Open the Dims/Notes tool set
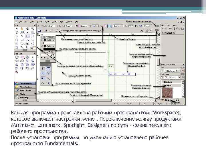This screenshot has height=154, width=206. coord(25,90)
